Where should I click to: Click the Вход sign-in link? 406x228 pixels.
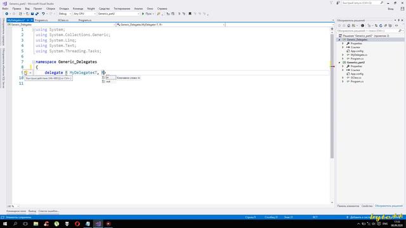391,9
